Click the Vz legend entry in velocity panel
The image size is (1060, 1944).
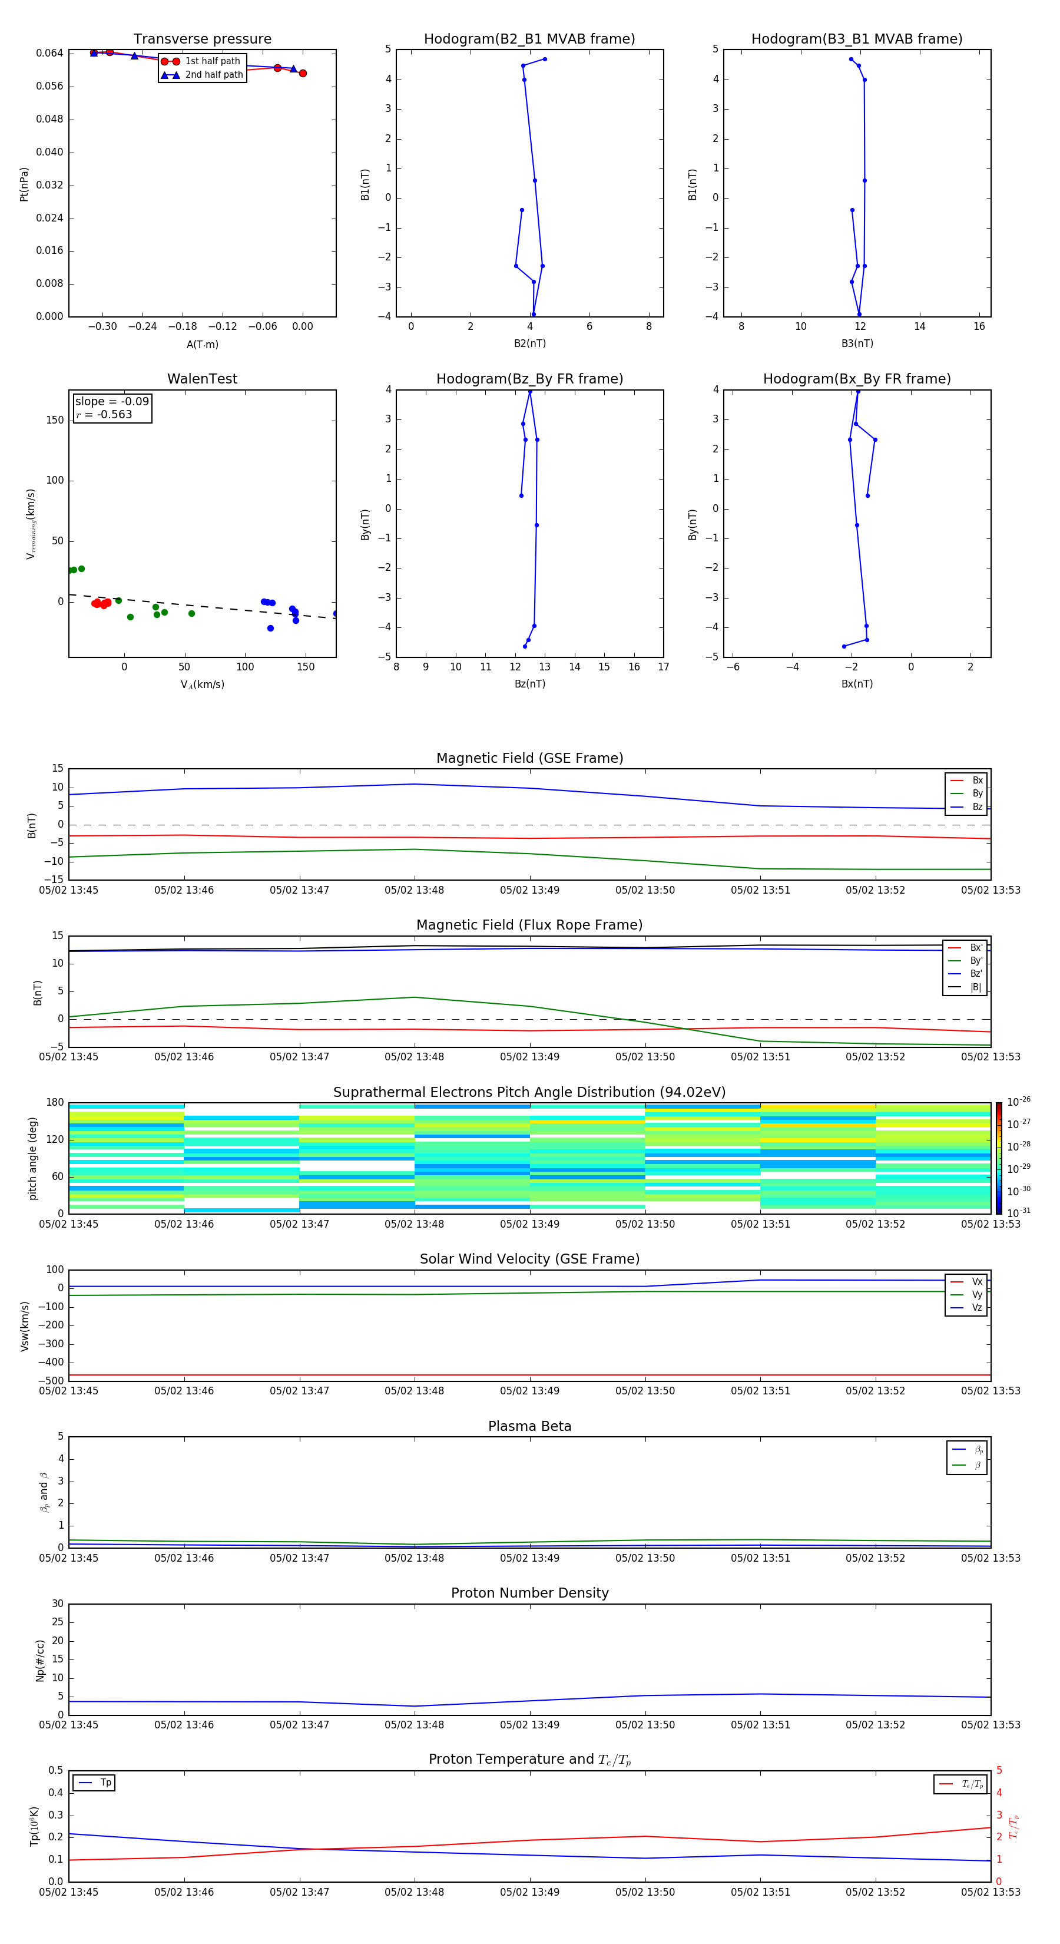[x=966, y=1308]
